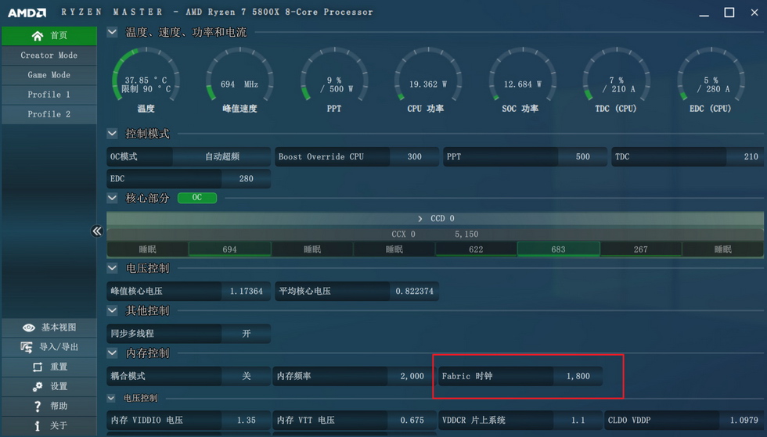Image resolution: width=767 pixels, height=437 pixels.
Task: Collapse the 其他控制 section
Action: (112, 310)
